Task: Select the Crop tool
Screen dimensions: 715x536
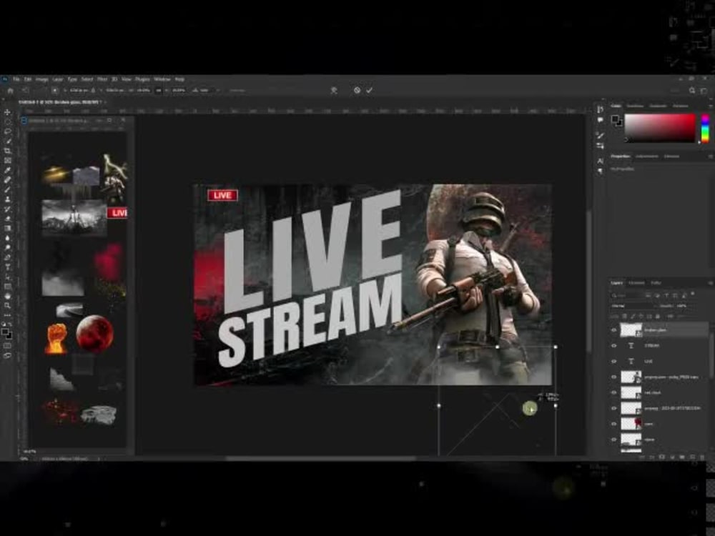Action: [7, 151]
